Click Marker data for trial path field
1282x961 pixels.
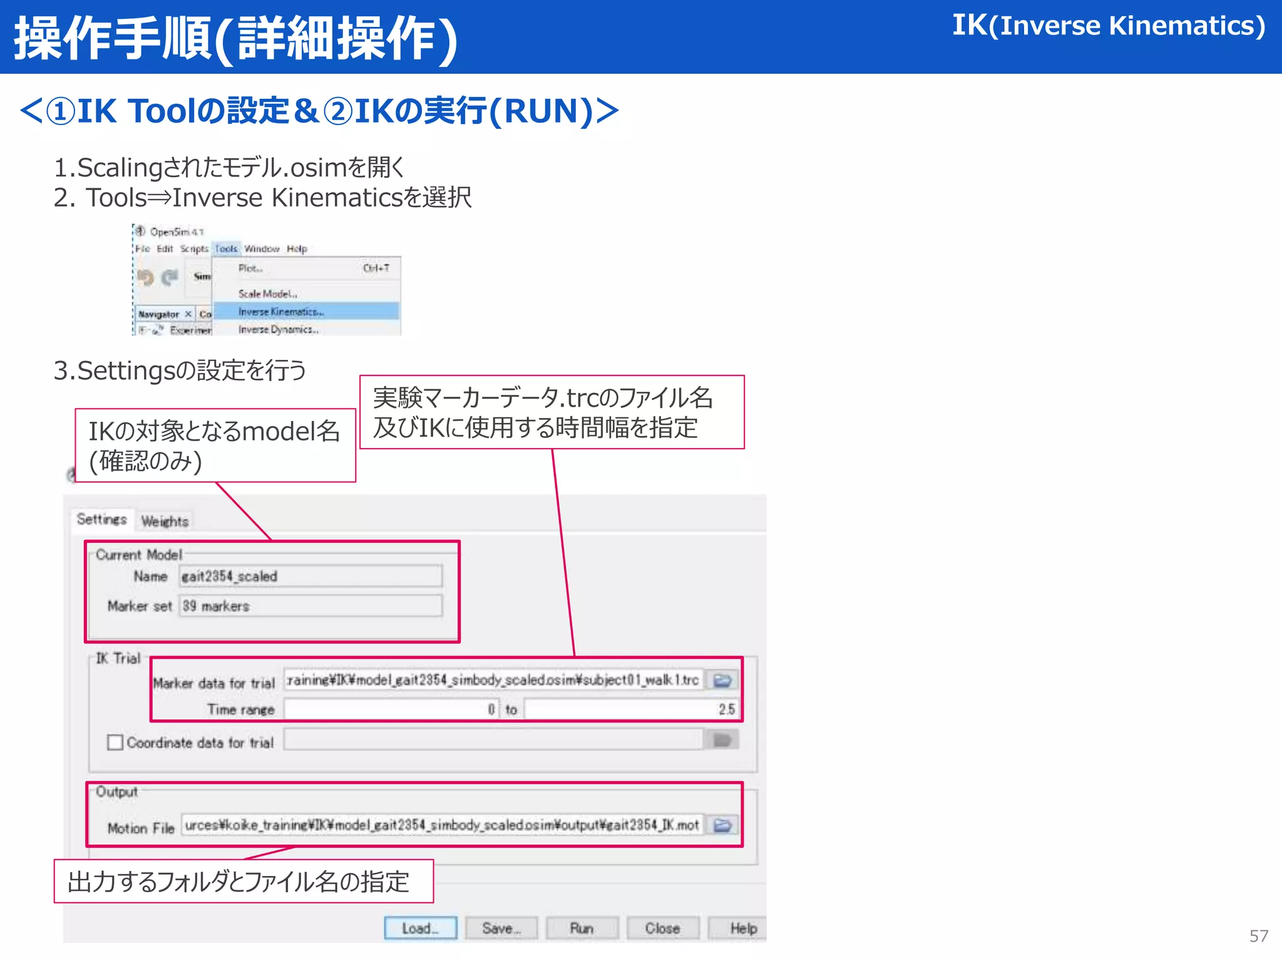pos(494,680)
